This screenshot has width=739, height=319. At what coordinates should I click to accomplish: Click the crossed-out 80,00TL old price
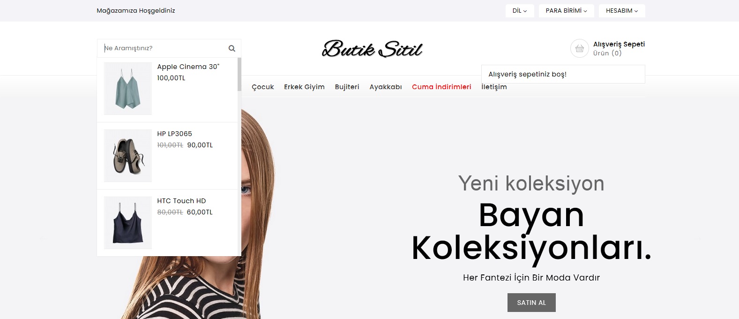point(170,212)
